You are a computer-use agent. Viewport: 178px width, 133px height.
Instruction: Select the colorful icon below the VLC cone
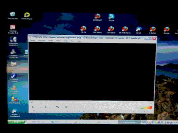14,100
